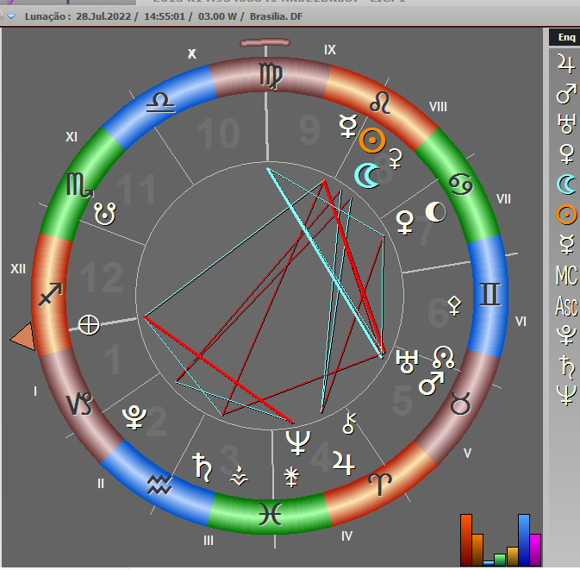Click the cyan Moon planet in the chart
This screenshot has width=580, height=570.
click(367, 175)
